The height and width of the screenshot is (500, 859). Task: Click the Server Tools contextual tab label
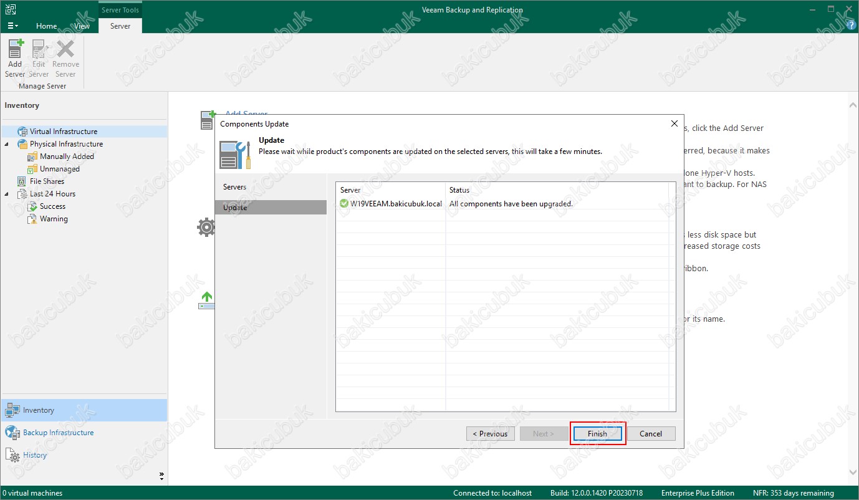[120, 10]
